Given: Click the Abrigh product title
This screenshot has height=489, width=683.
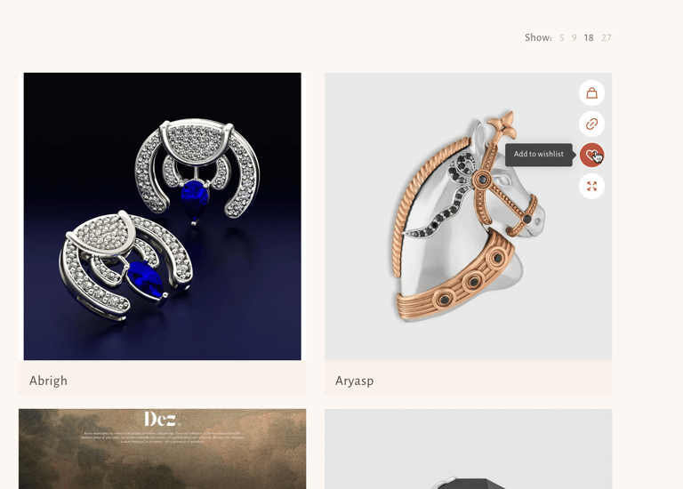Looking at the screenshot, I should click(x=48, y=381).
